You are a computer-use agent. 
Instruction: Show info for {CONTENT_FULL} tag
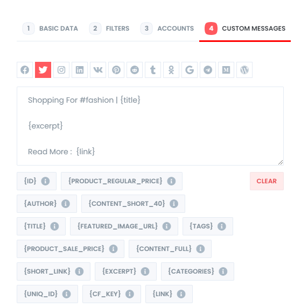pos(200,249)
